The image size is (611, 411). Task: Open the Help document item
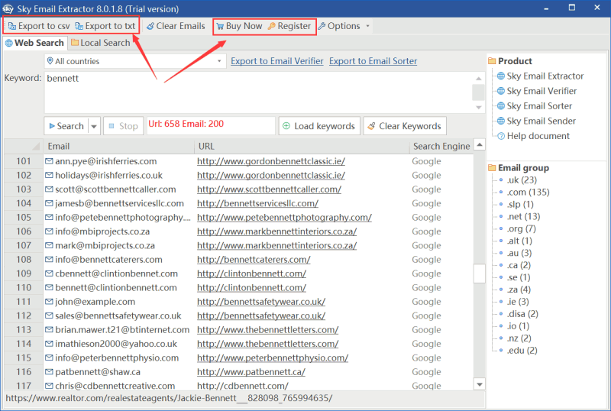click(538, 136)
